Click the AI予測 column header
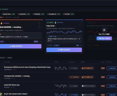 (x=82, y=62)
